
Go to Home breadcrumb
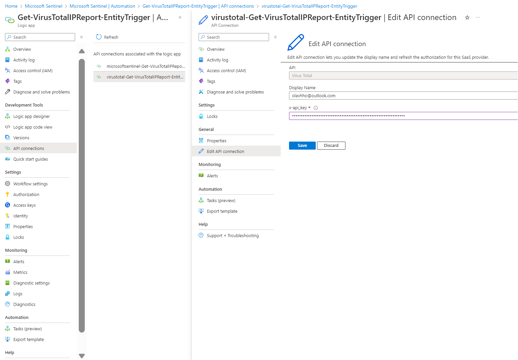(11, 6)
